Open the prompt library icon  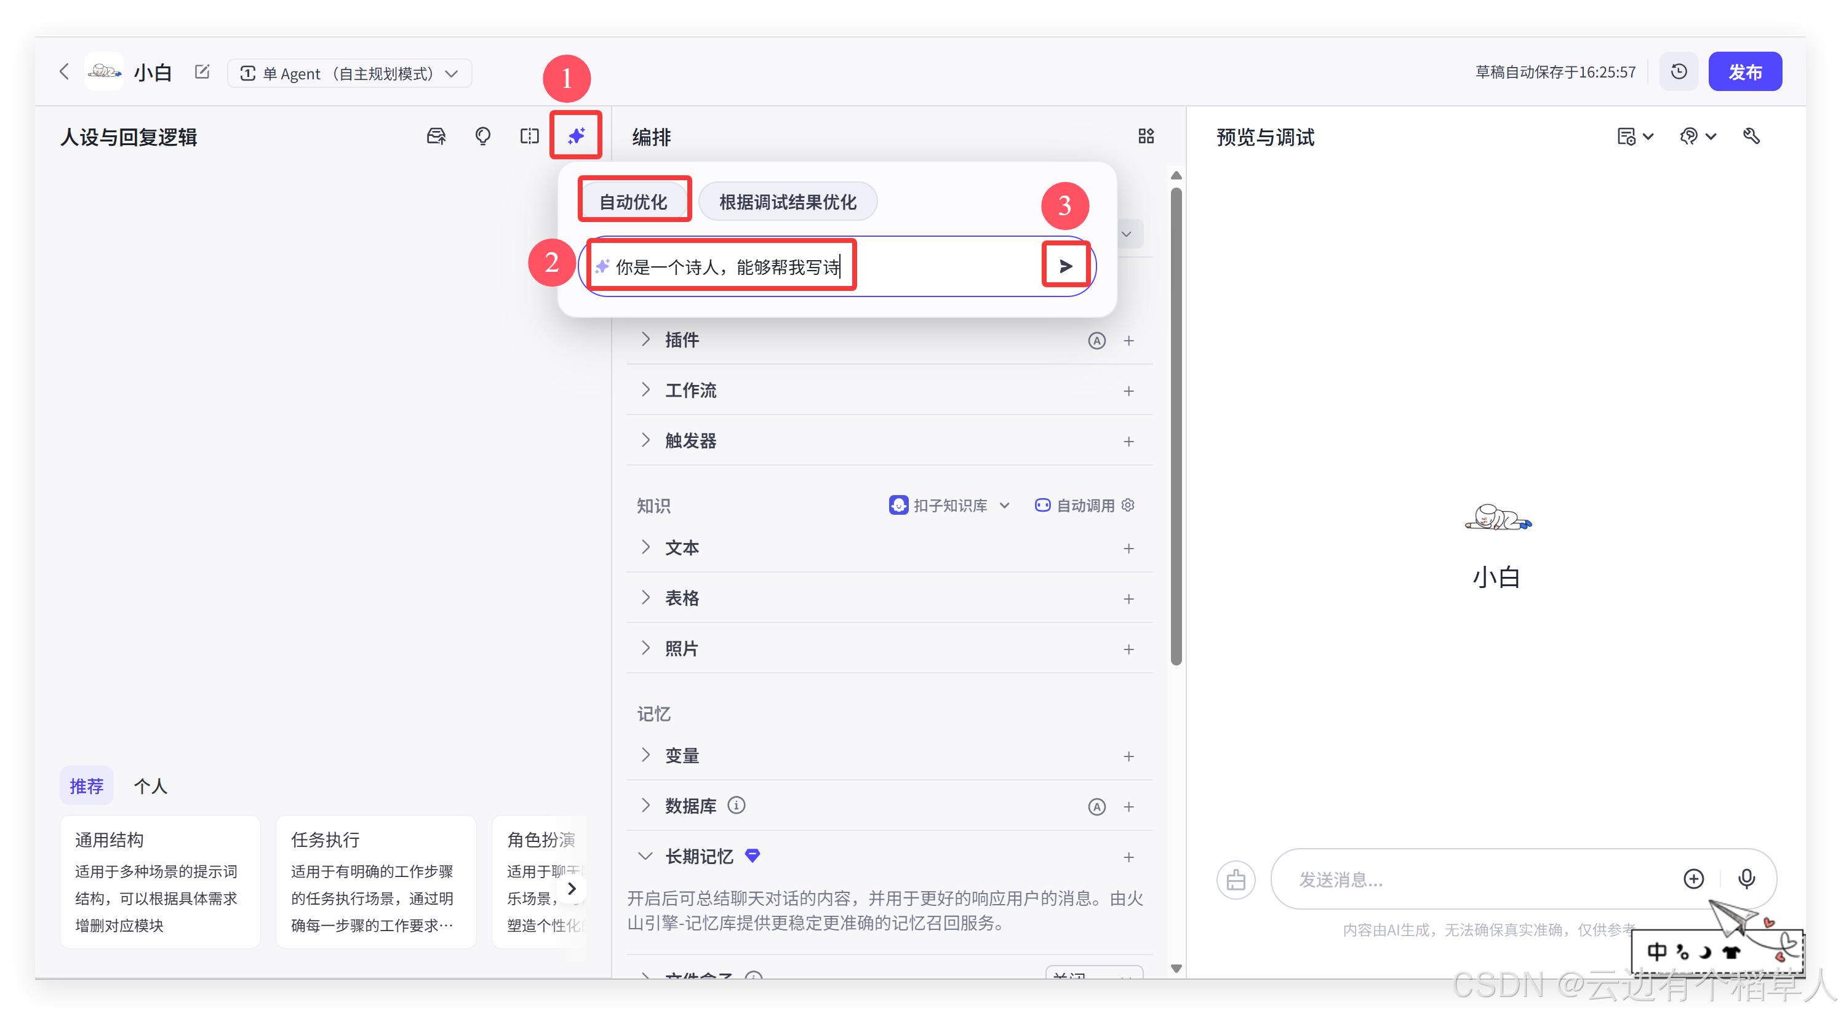pyautogui.click(x=436, y=136)
